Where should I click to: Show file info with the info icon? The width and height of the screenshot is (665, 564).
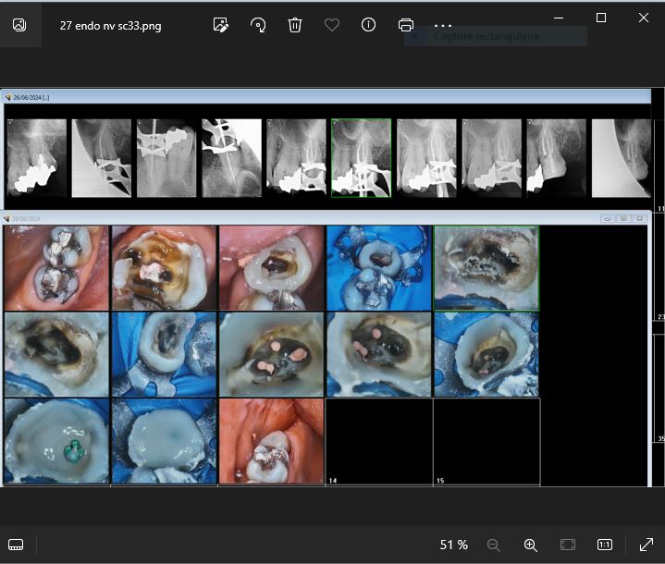click(369, 25)
